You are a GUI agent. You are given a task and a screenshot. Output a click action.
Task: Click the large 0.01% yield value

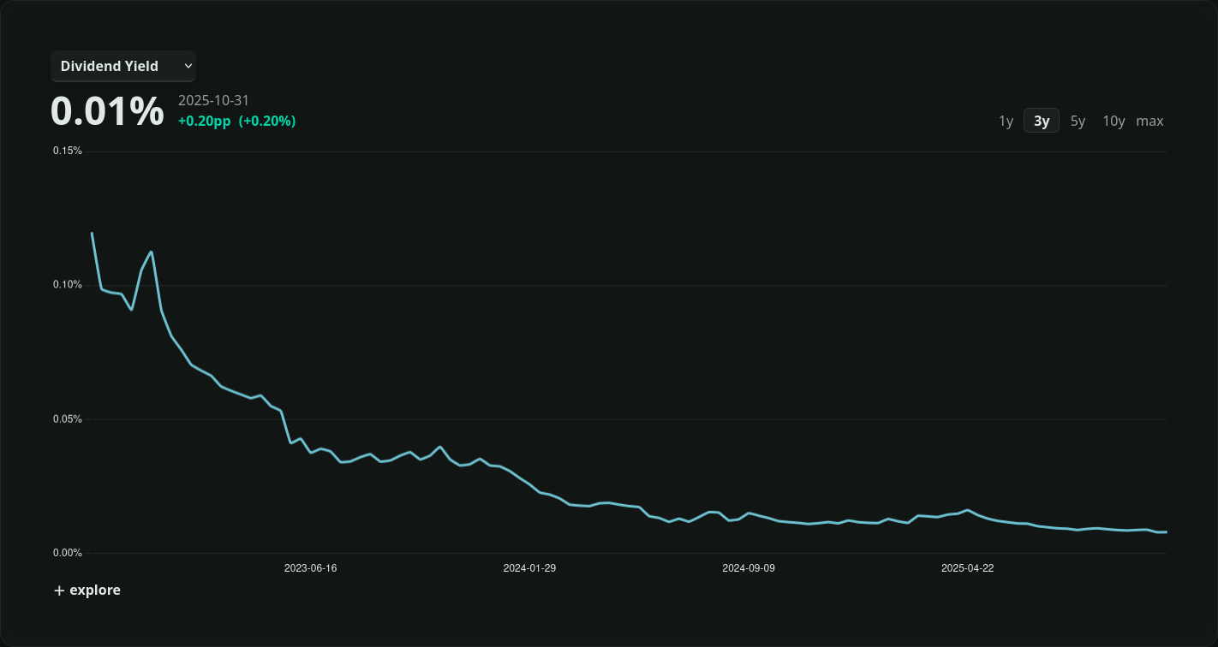(107, 111)
